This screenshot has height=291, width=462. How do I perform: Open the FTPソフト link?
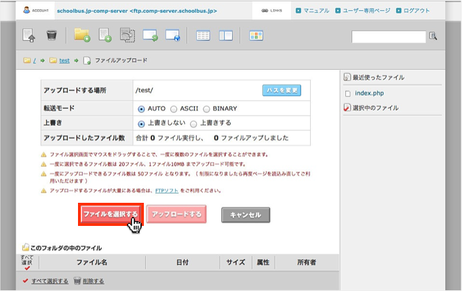click(167, 191)
